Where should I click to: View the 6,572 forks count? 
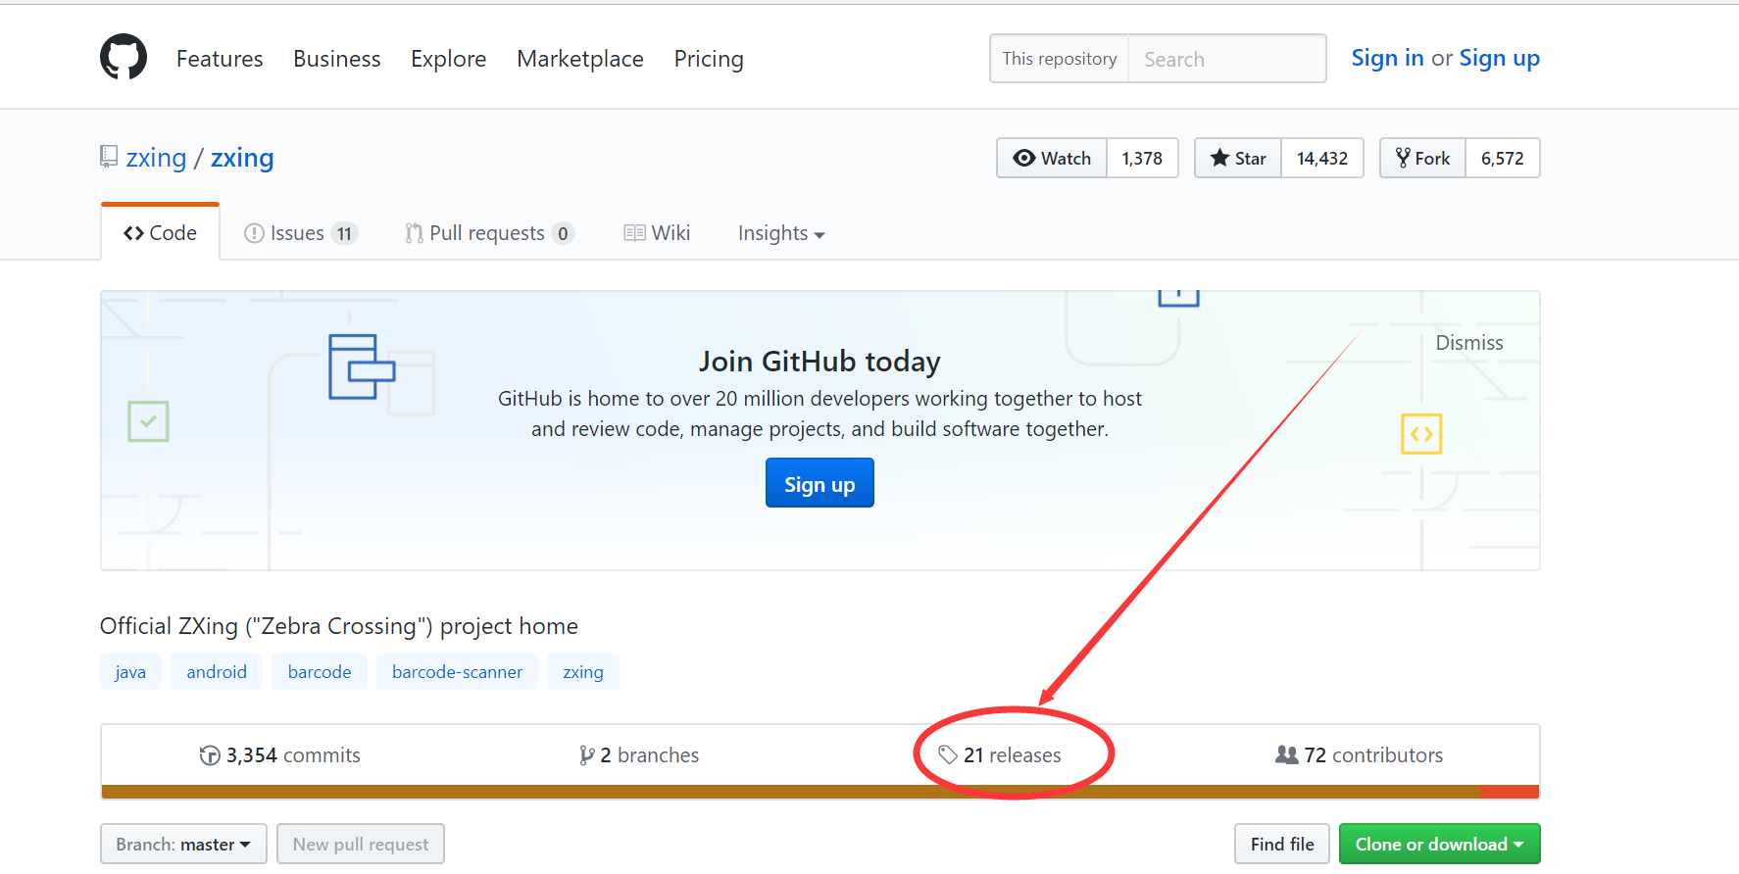(x=1503, y=158)
